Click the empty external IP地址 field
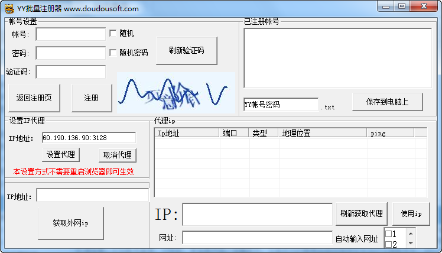Screen dimensions: 442x253 pyautogui.click(x=92, y=195)
